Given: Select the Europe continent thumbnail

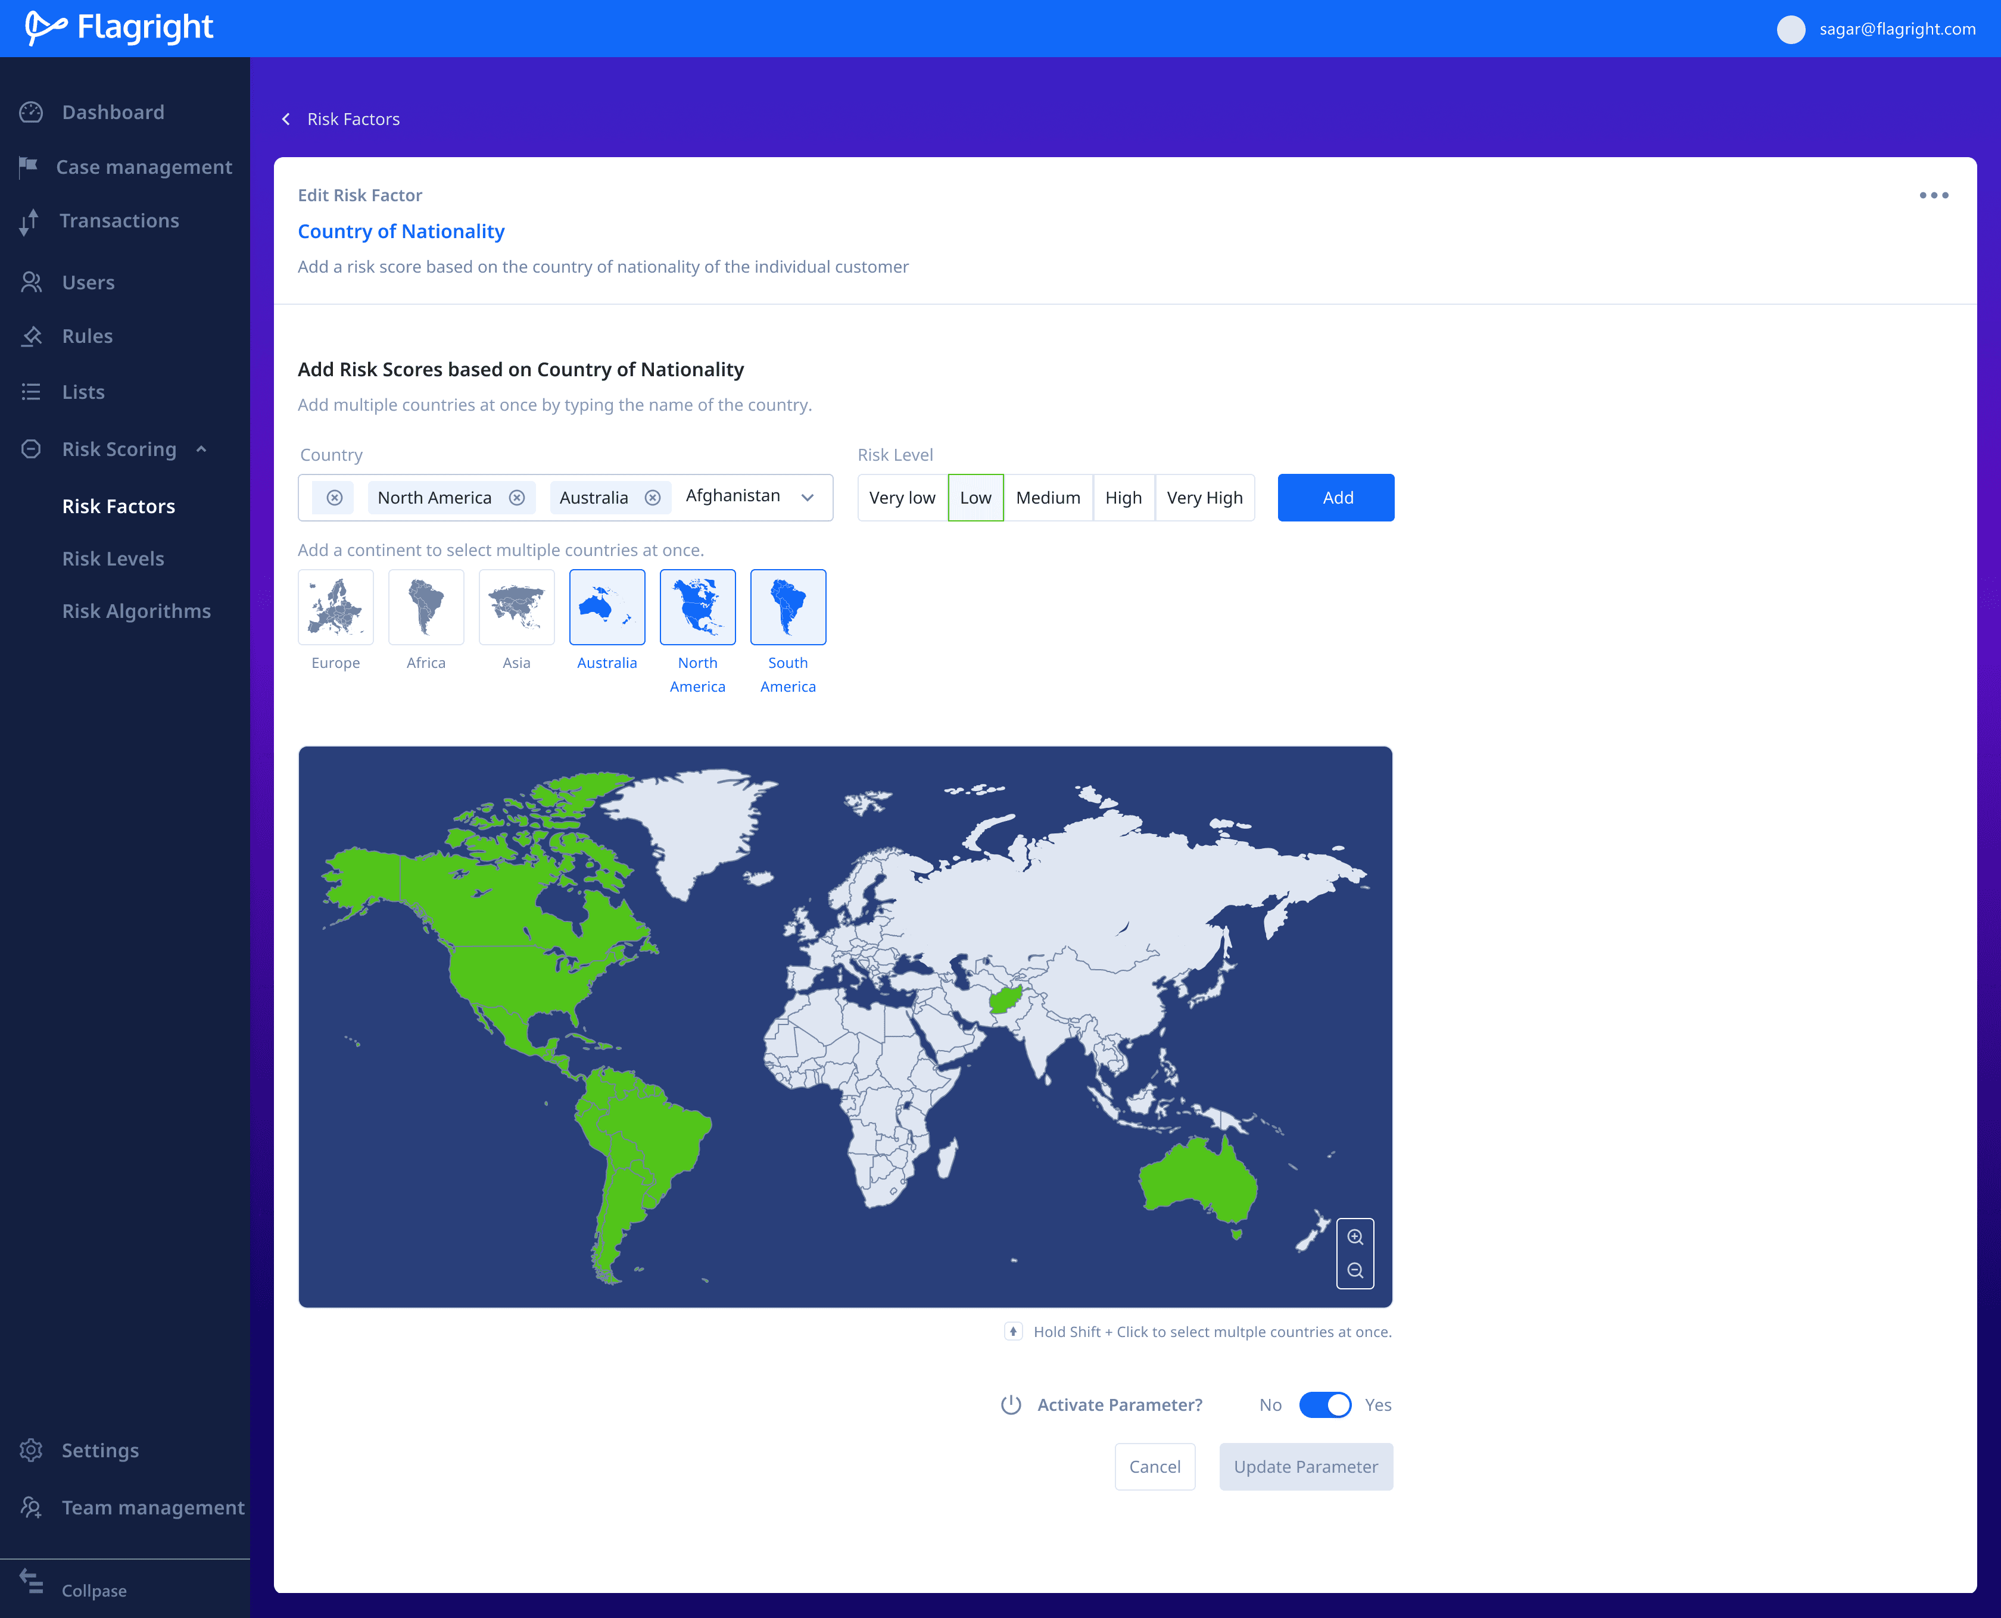Looking at the screenshot, I should 336,608.
